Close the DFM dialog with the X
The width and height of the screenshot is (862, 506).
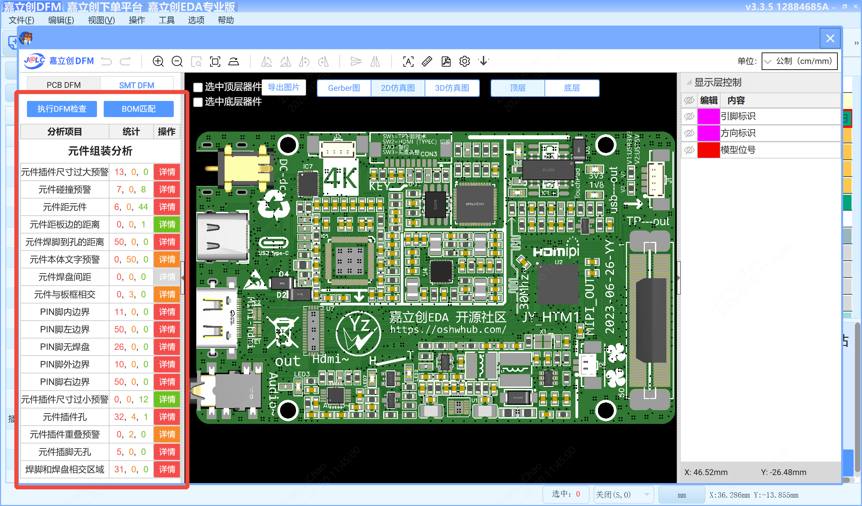830,38
